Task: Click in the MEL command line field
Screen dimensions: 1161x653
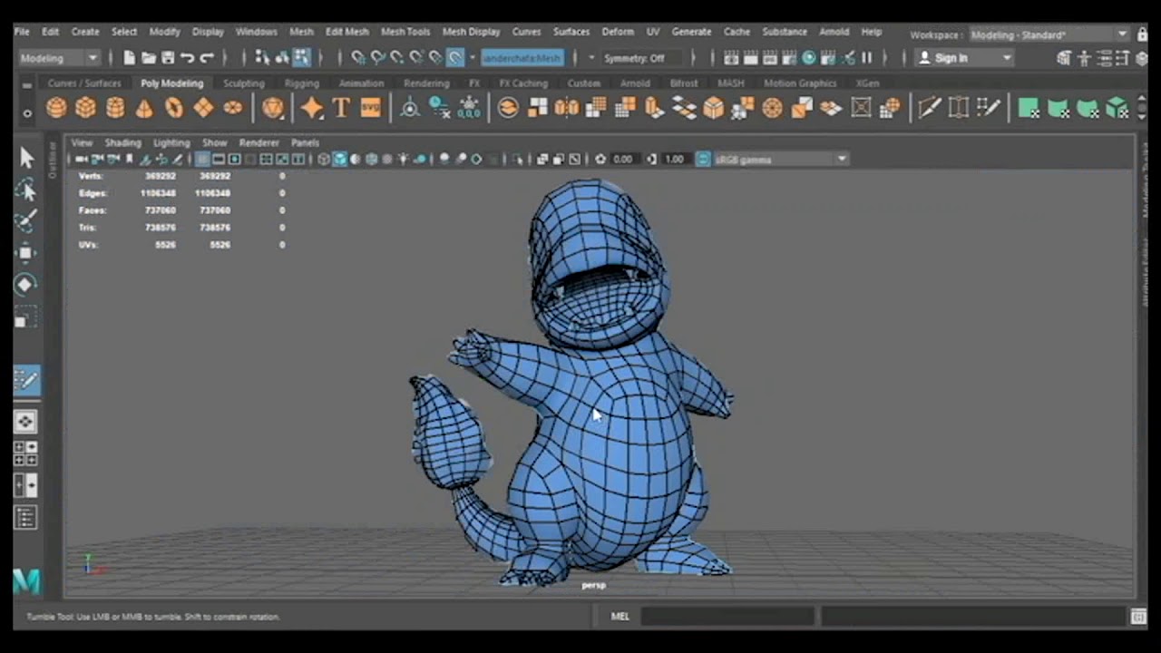Action: point(727,617)
